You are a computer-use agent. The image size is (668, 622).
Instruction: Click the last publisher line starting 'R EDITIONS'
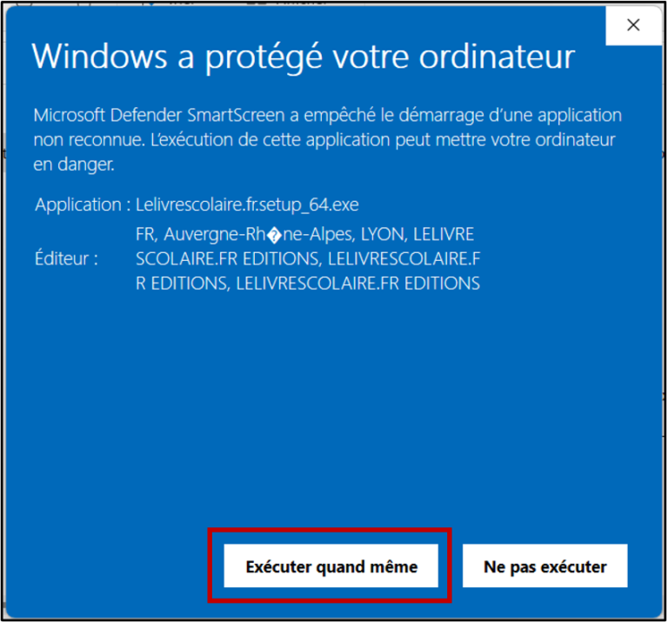tap(308, 284)
